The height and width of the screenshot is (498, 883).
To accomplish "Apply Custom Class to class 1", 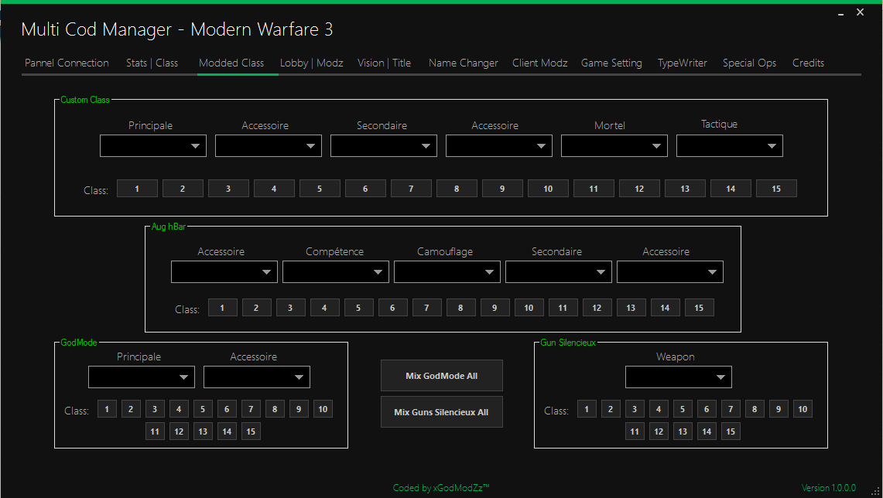I will tap(137, 189).
